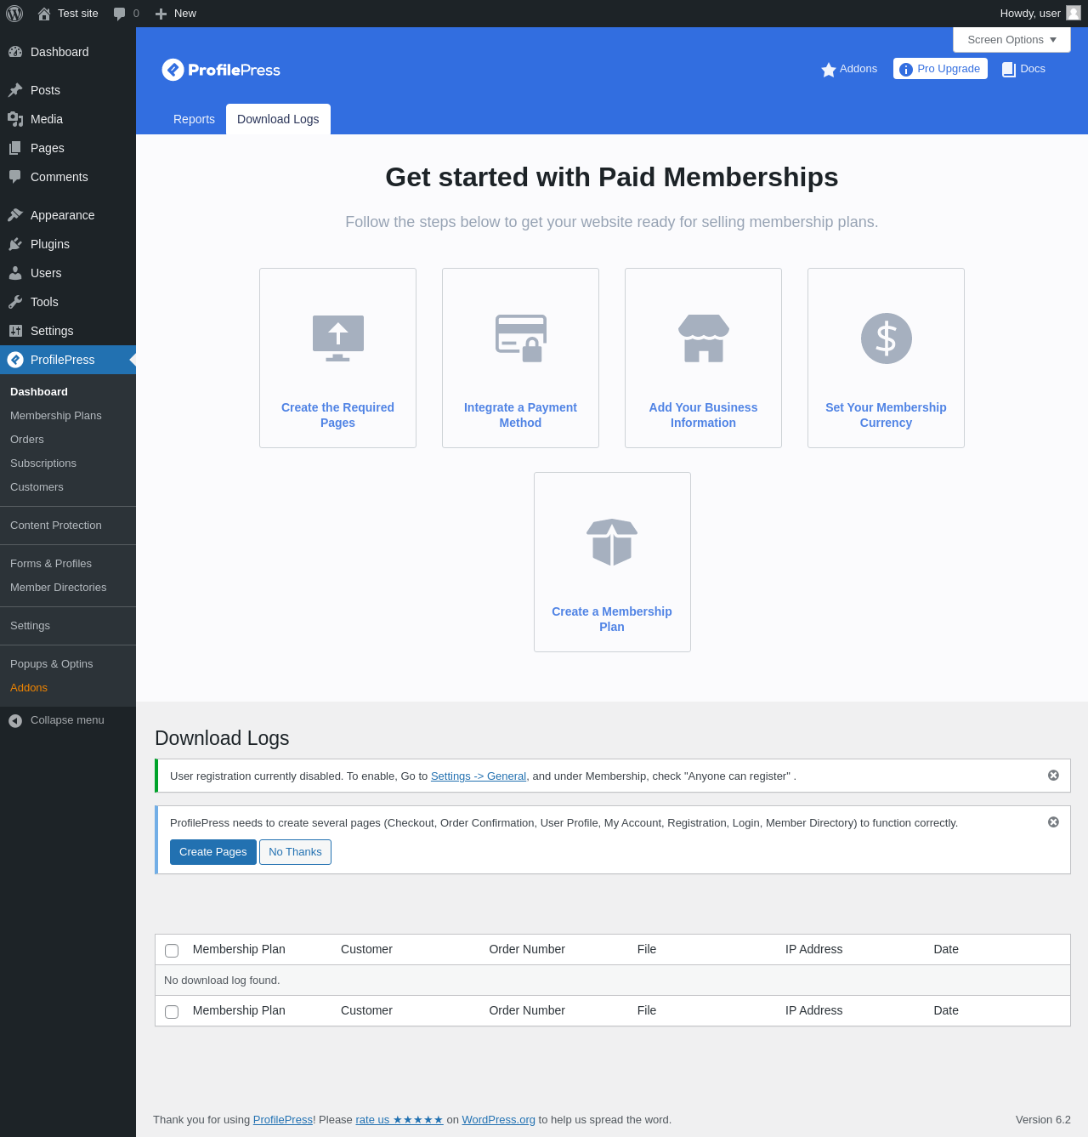Open Membership Plans submenu item
1088x1137 pixels.
click(x=56, y=416)
